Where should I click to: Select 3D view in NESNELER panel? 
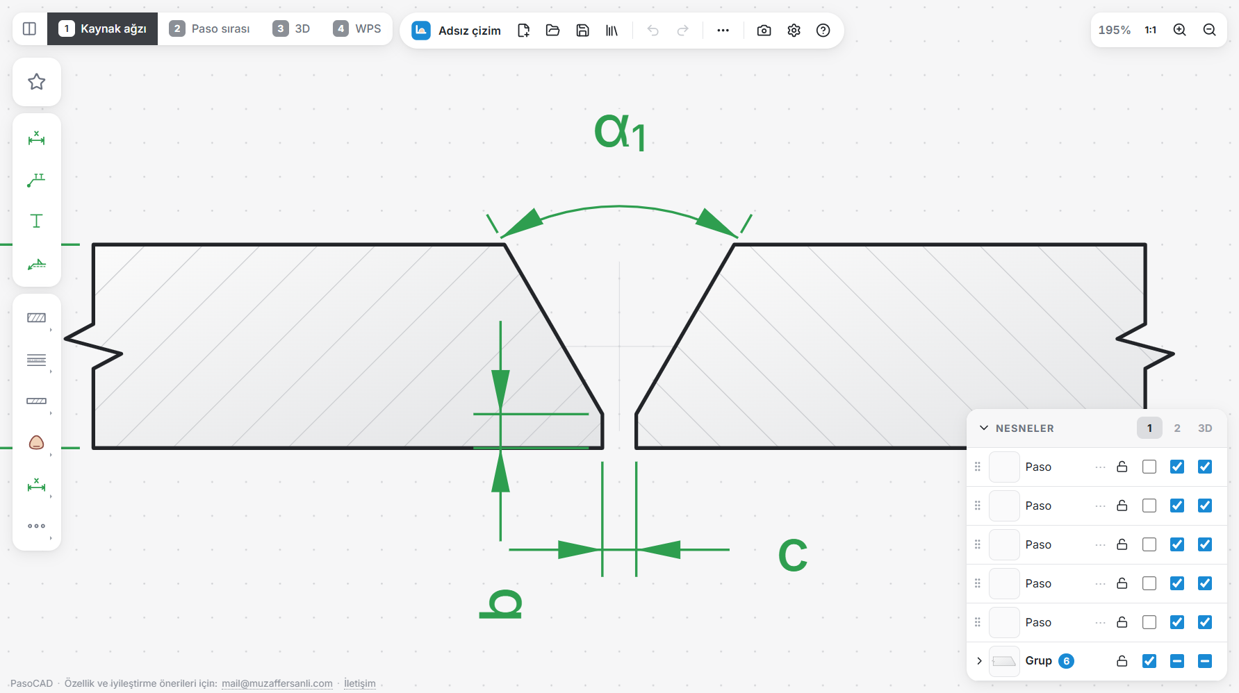coord(1205,428)
